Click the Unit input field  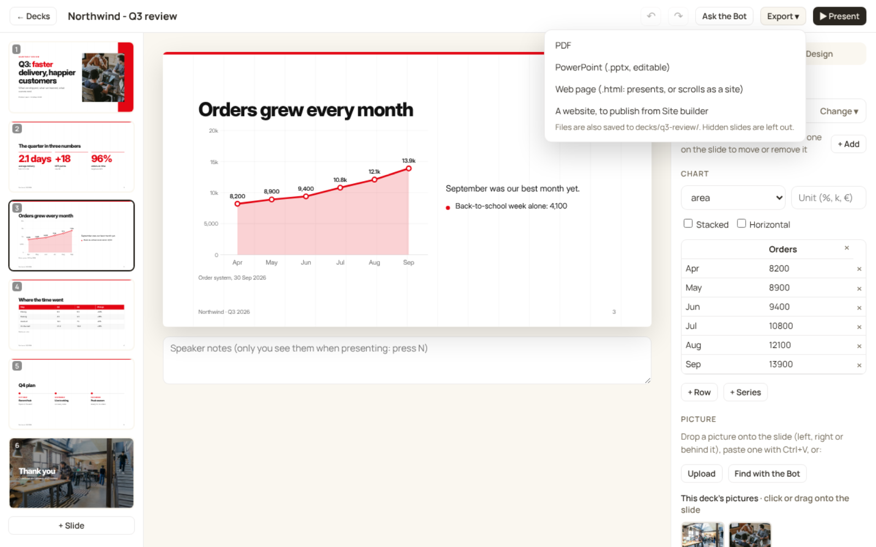coord(828,197)
